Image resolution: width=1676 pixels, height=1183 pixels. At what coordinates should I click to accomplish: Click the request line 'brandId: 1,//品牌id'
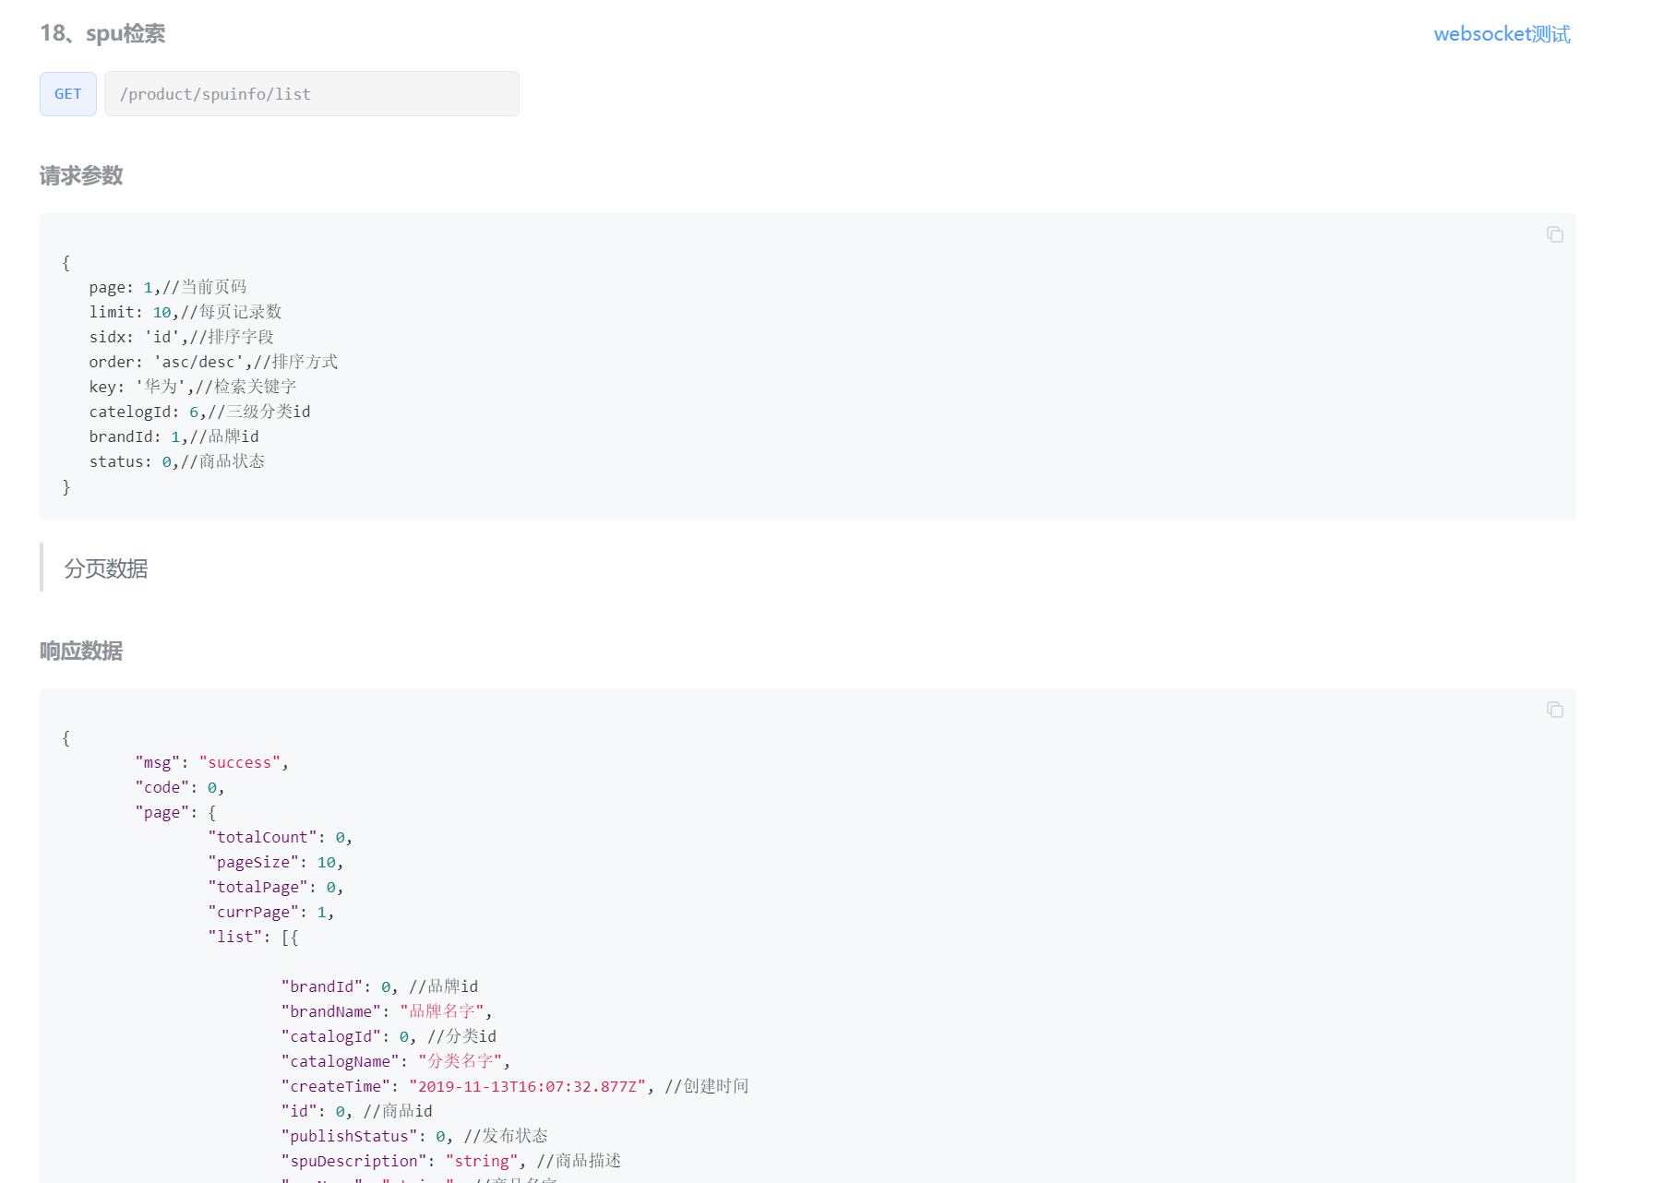click(x=174, y=436)
